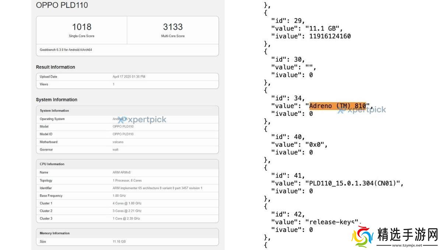Click the CPU Information table header
442x250 pixels.
point(52,164)
